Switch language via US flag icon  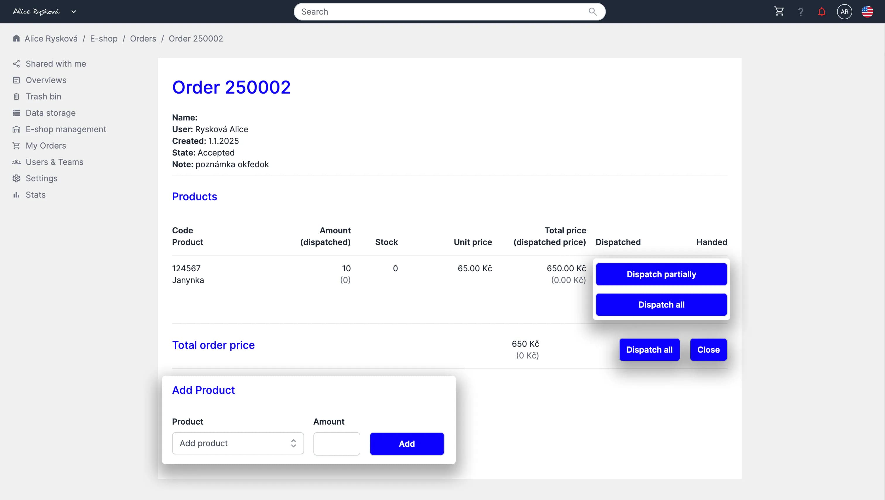tap(867, 12)
